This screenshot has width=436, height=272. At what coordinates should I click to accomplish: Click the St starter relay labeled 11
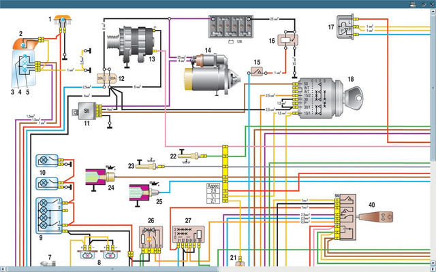89,111
